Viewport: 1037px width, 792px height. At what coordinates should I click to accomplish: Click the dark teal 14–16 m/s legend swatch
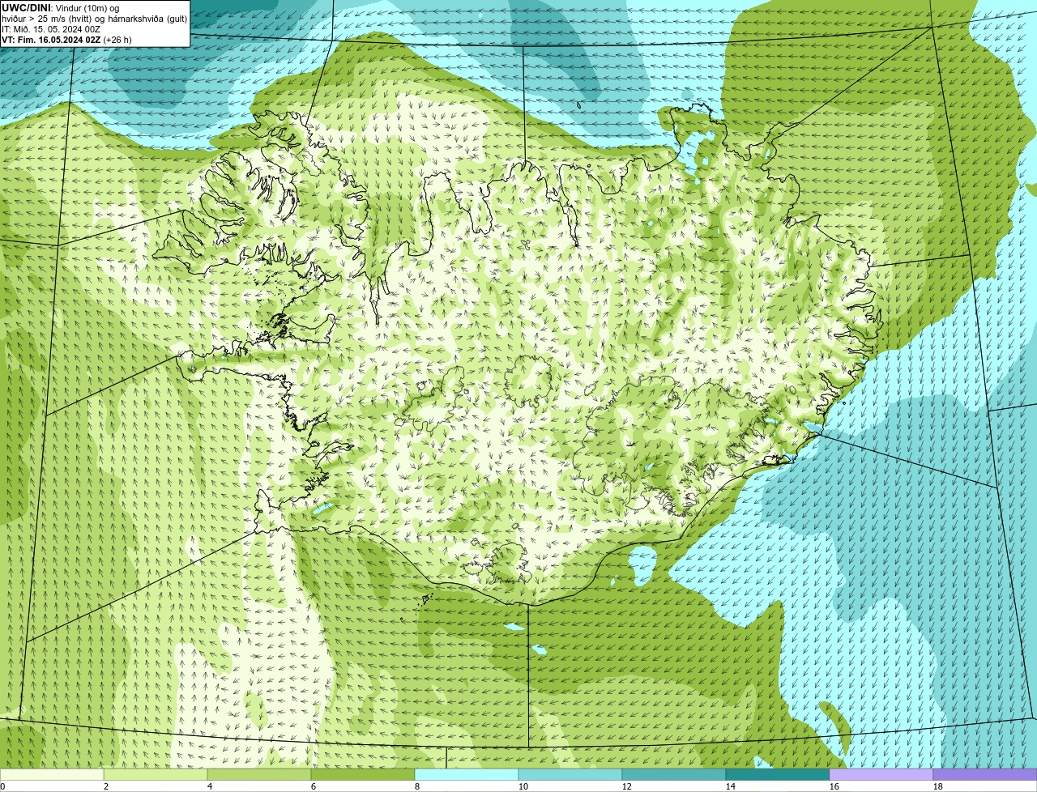[x=778, y=774]
